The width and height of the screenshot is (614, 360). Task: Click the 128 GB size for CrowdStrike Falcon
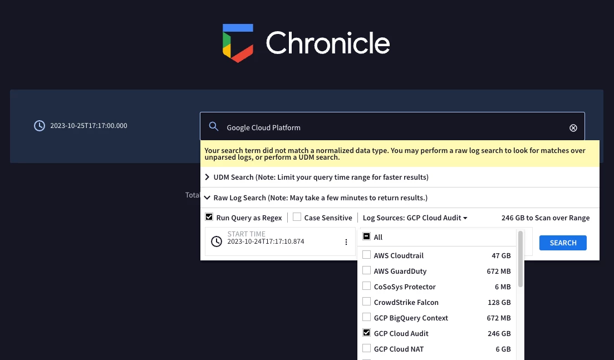click(499, 303)
